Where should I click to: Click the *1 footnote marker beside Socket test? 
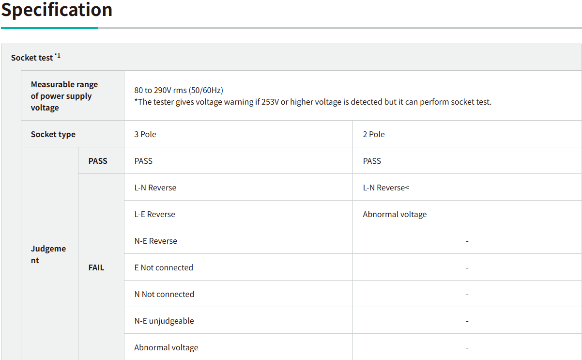click(57, 56)
